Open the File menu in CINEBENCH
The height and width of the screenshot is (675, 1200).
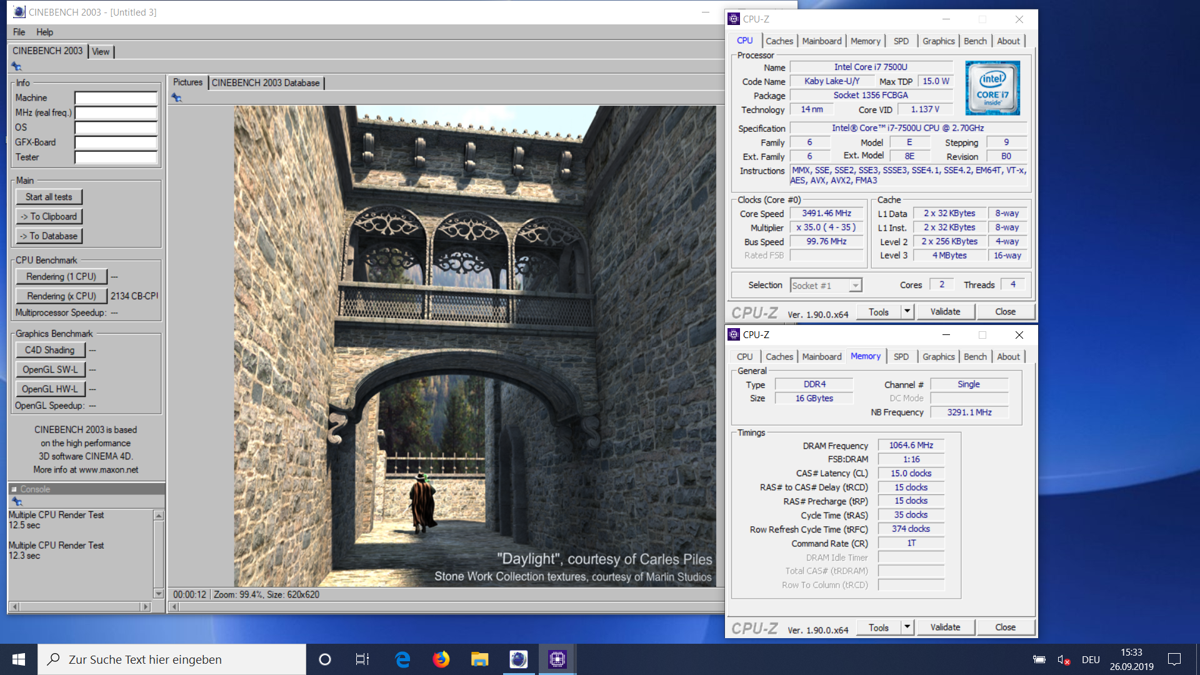19,32
